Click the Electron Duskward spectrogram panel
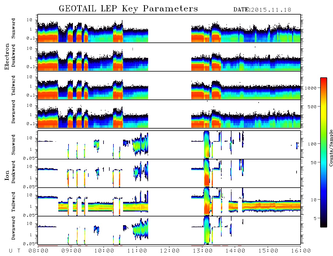 [169, 57]
